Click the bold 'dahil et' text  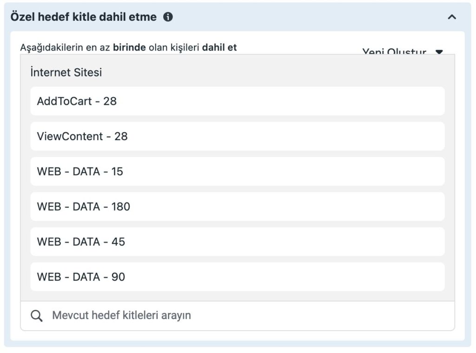[x=219, y=47]
